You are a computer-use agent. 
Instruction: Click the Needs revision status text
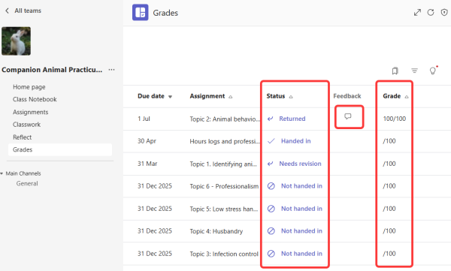click(300, 164)
